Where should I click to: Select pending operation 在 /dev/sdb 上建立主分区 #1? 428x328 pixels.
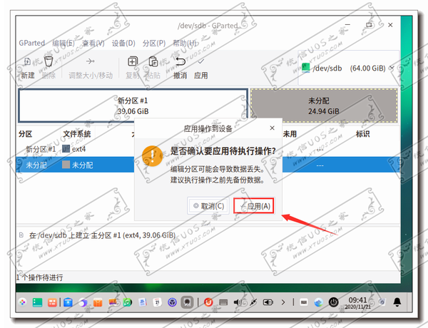tap(102, 235)
